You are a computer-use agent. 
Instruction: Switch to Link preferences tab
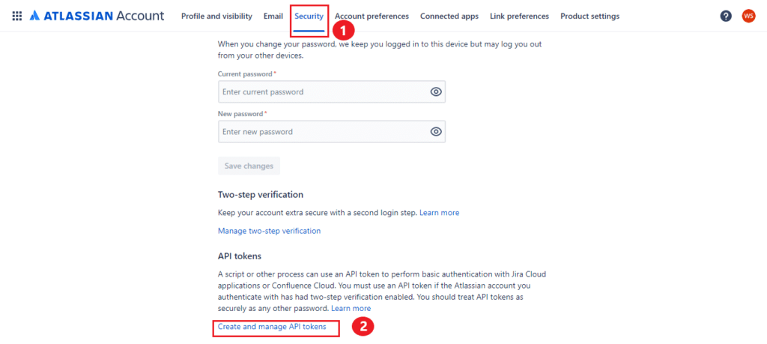[x=519, y=16]
